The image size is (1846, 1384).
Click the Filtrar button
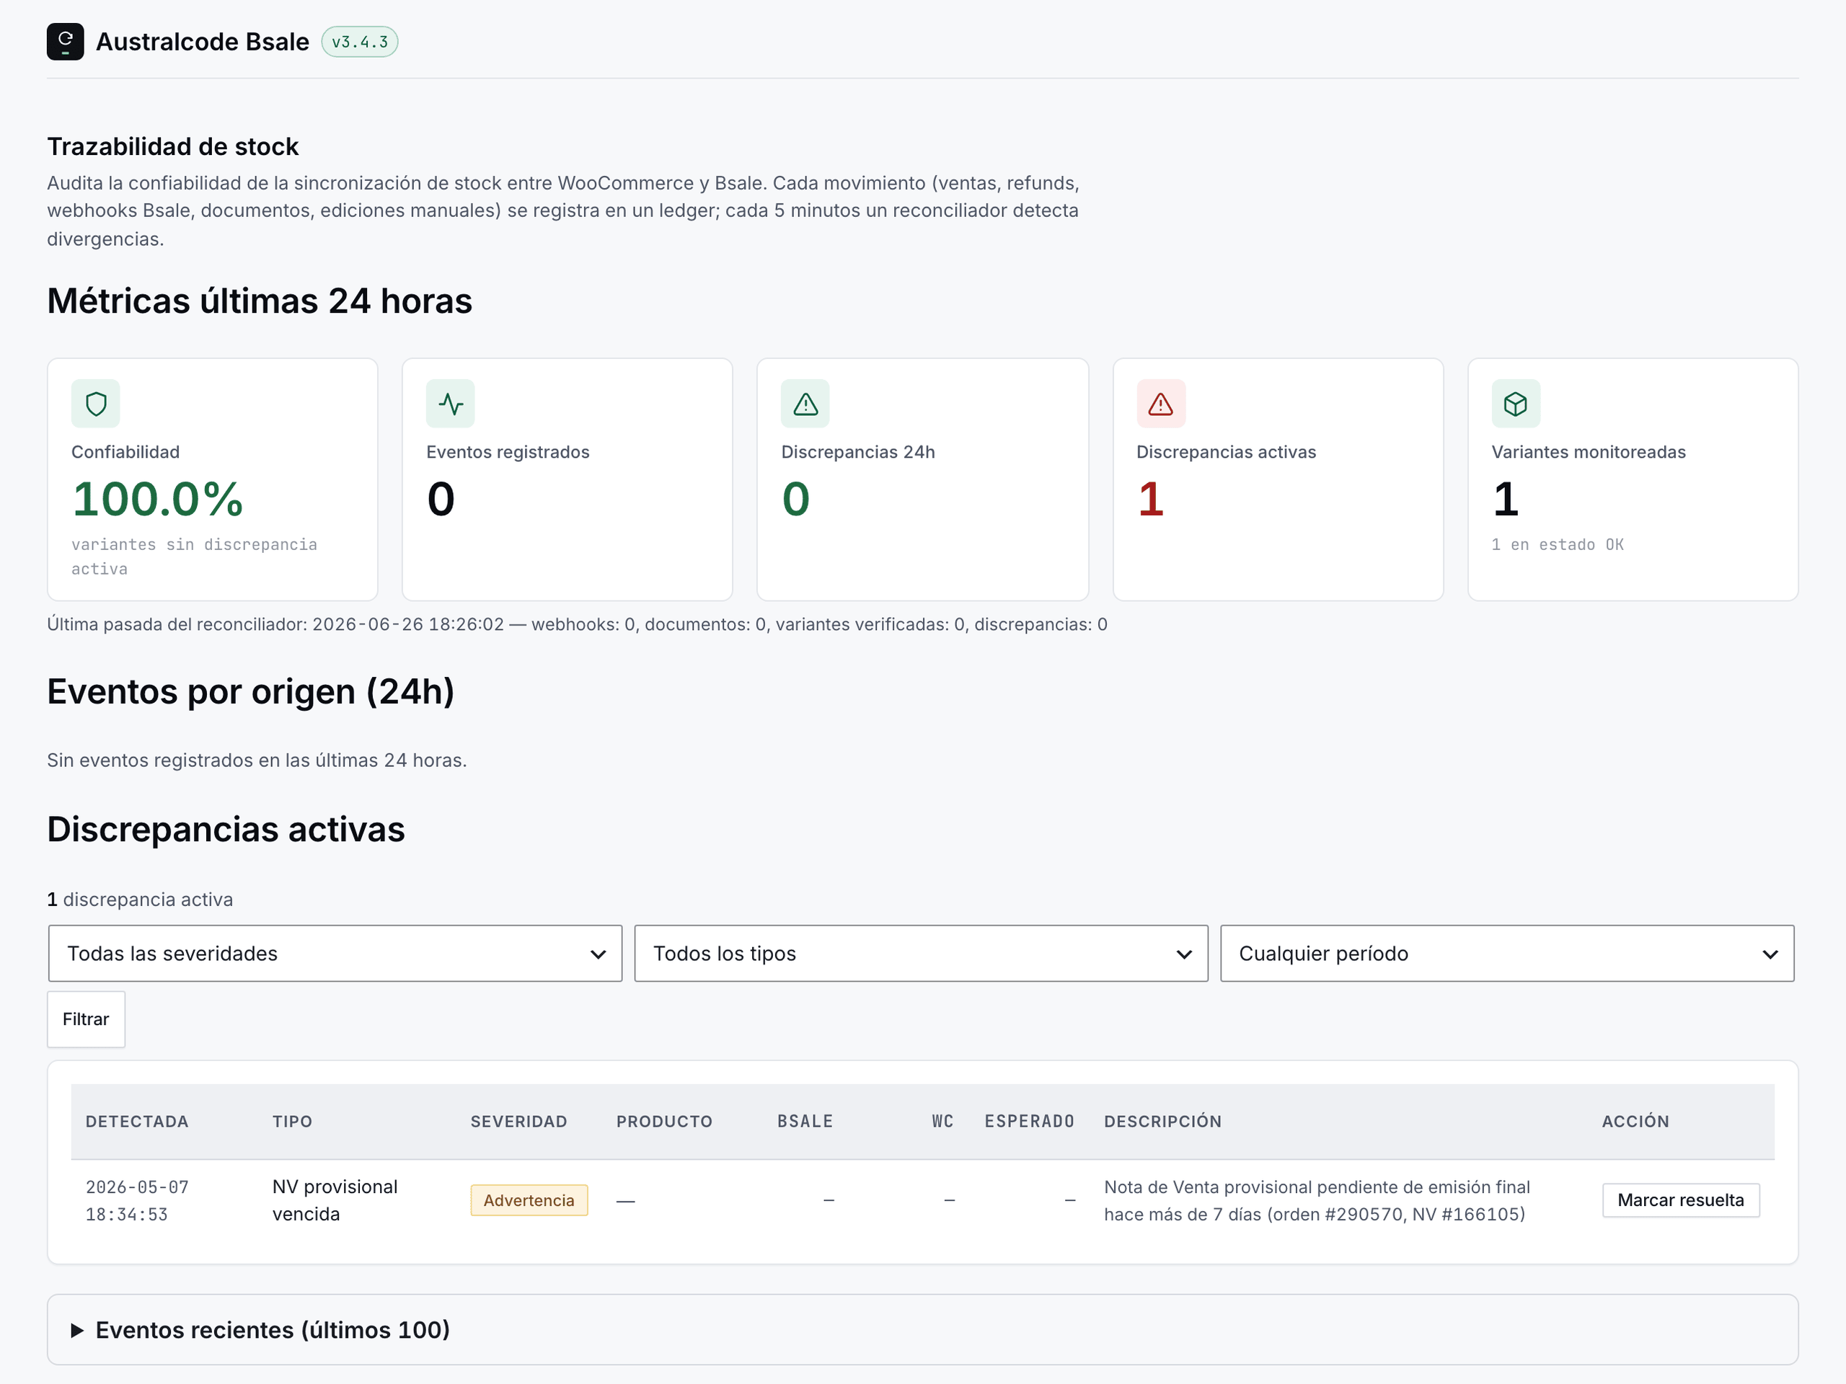pyautogui.click(x=86, y=1019)
